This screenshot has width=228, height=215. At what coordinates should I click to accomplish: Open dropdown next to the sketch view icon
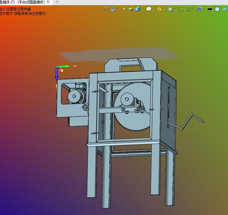117,9
